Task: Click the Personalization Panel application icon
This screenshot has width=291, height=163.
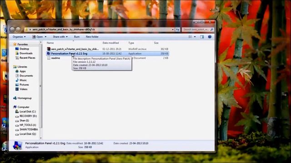Action: 49,53
